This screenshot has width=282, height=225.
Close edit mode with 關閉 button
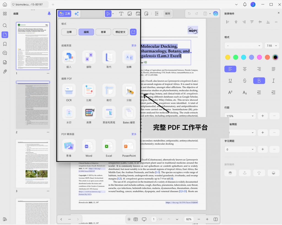[168, 14]
